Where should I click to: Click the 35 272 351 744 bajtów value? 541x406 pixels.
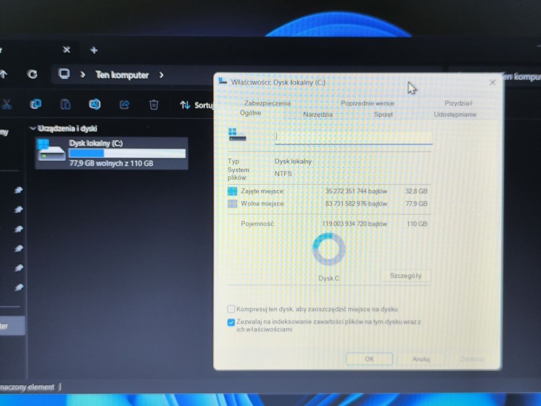(x=356, y=191)
